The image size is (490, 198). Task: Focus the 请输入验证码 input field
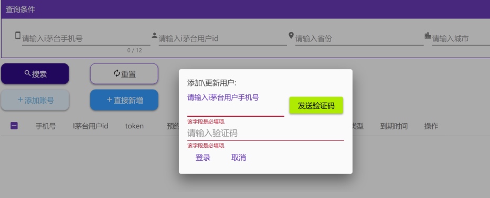pyautogui.click(x=265, y=134)
